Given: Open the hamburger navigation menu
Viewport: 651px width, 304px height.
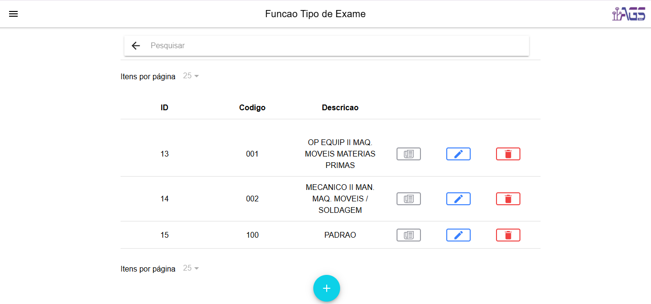Looking at the screenshot, I should (13, 14).
